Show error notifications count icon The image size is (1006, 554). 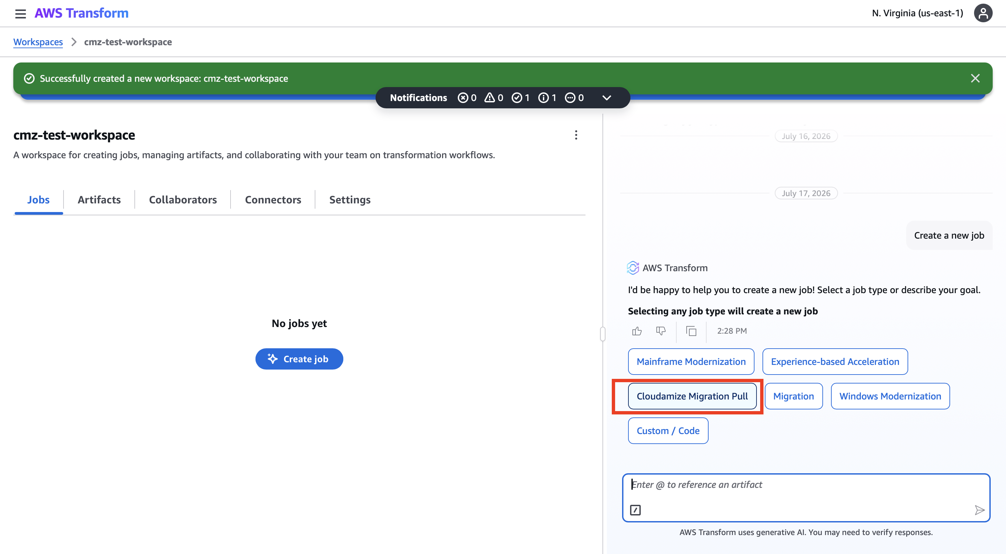click(x=463, y=98)
